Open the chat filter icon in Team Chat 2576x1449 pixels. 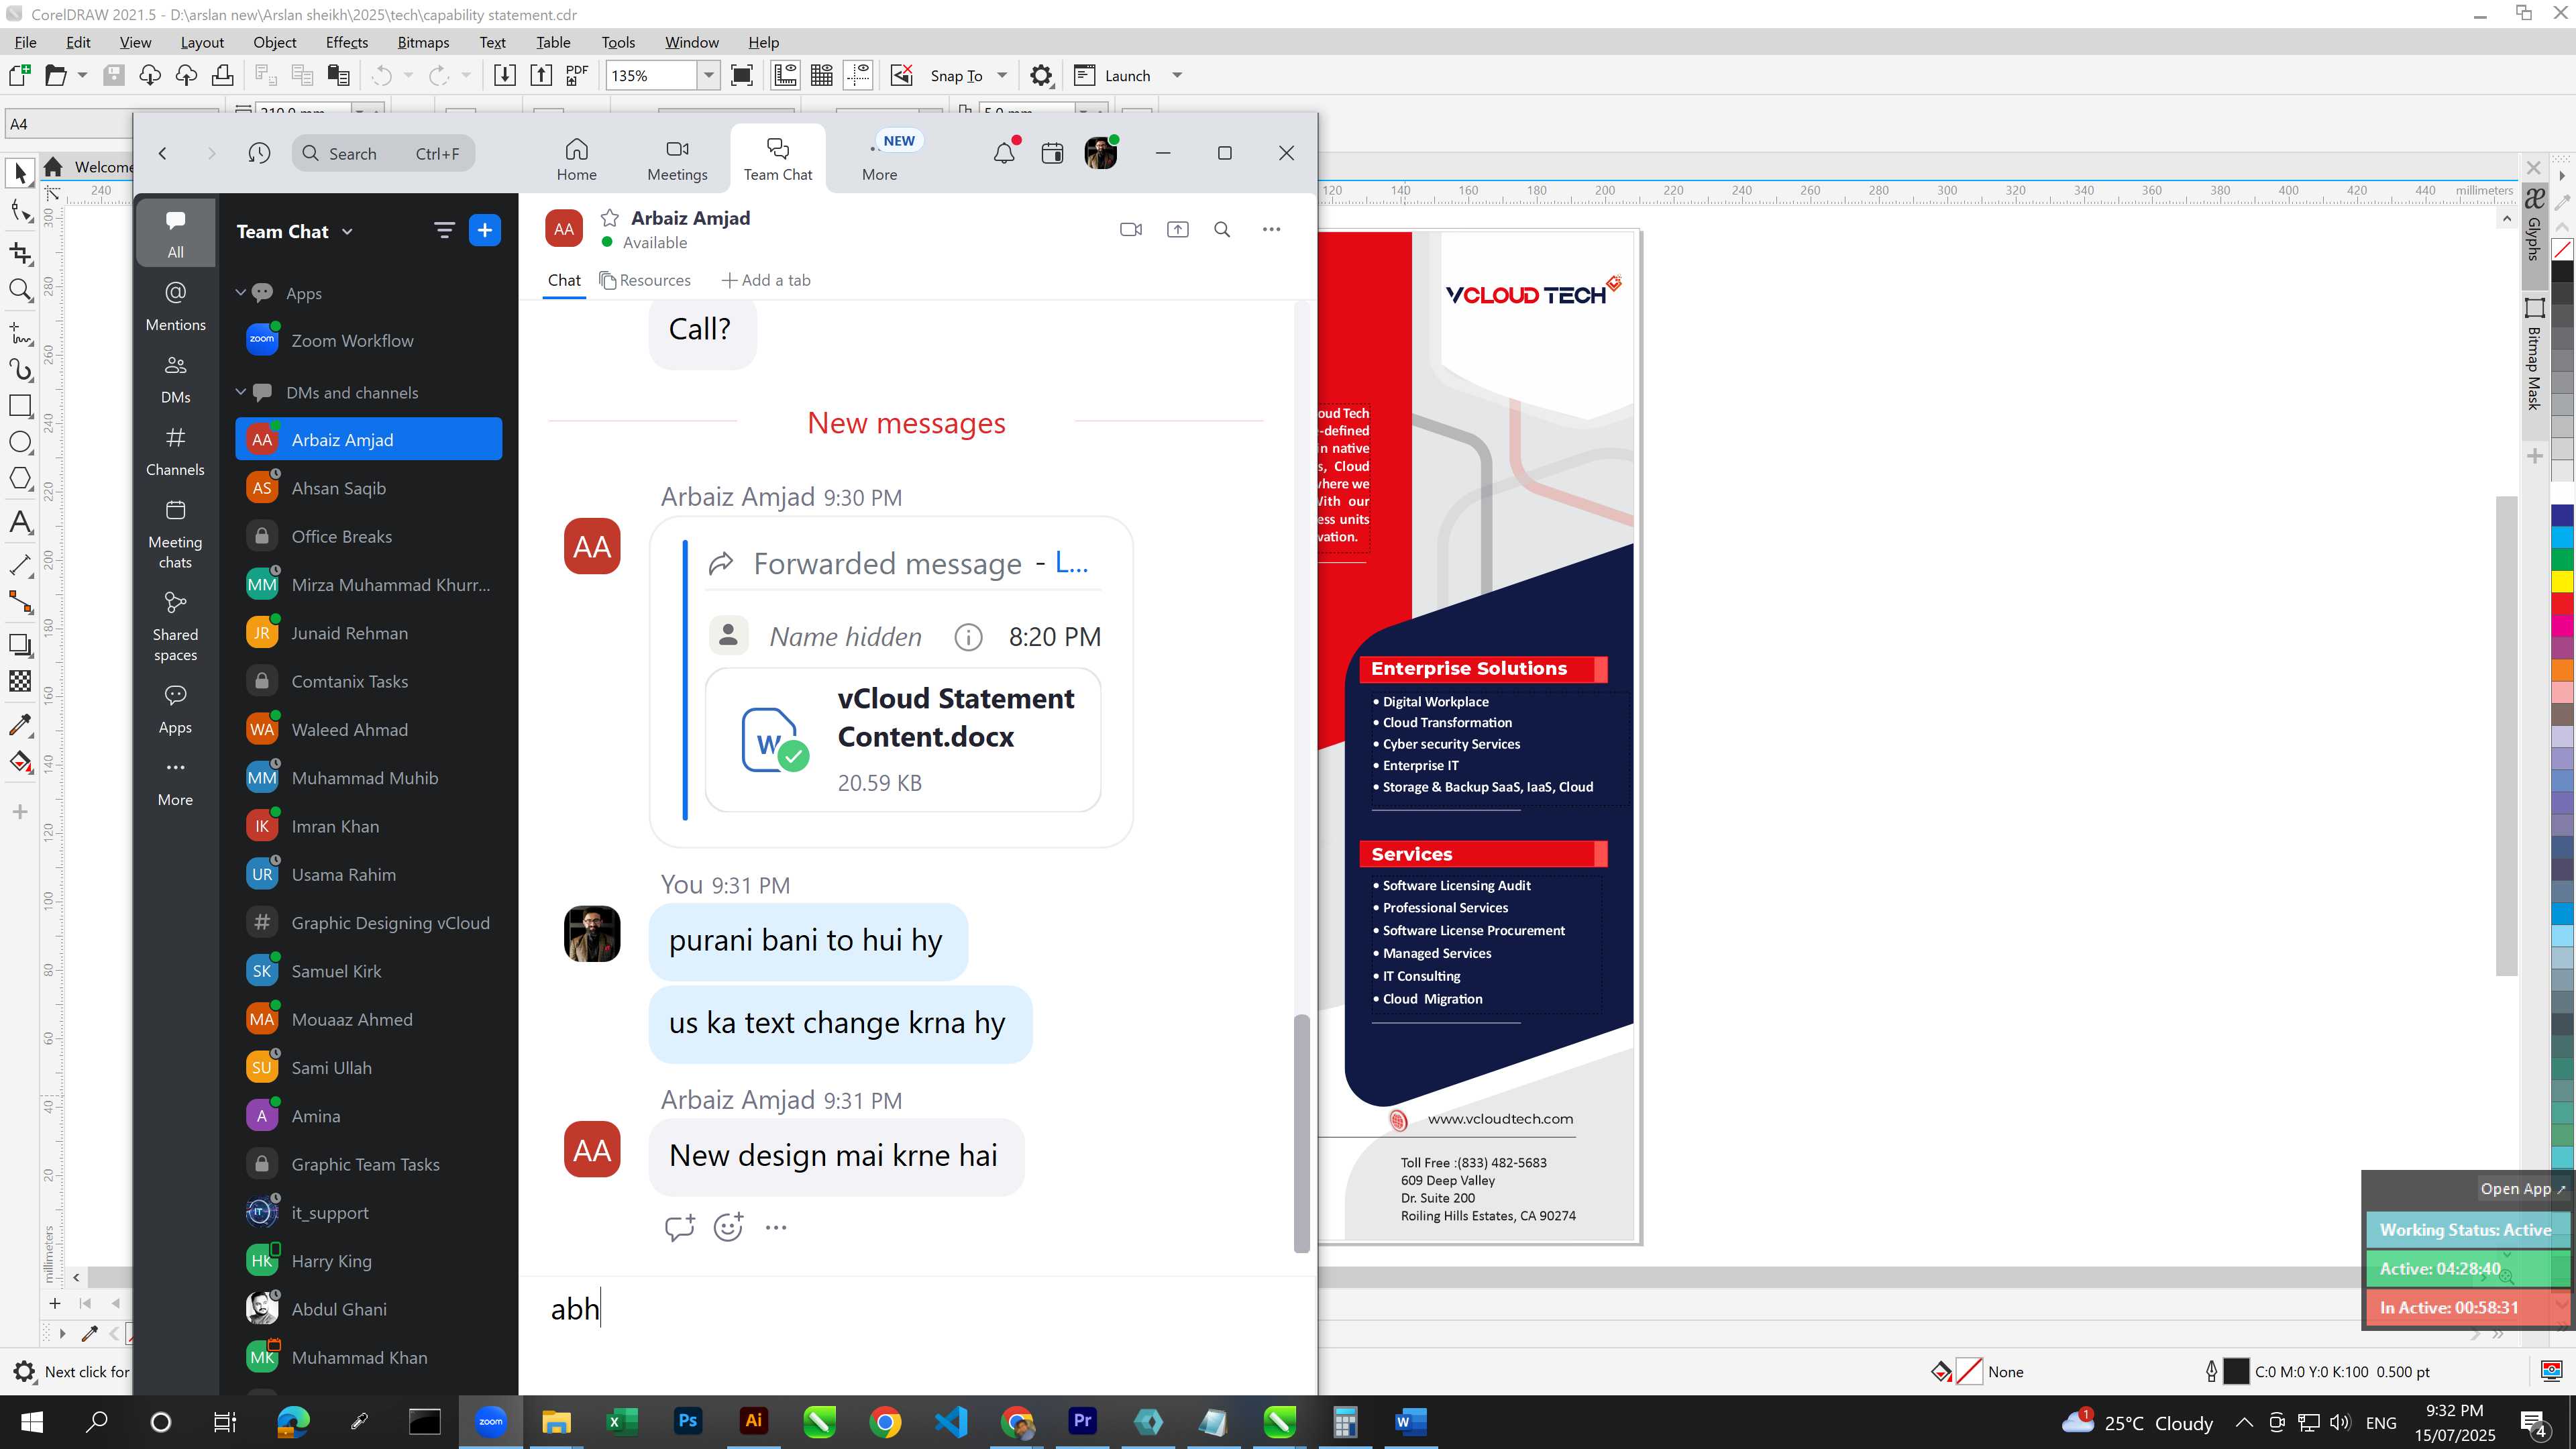[x=444, y=231]
